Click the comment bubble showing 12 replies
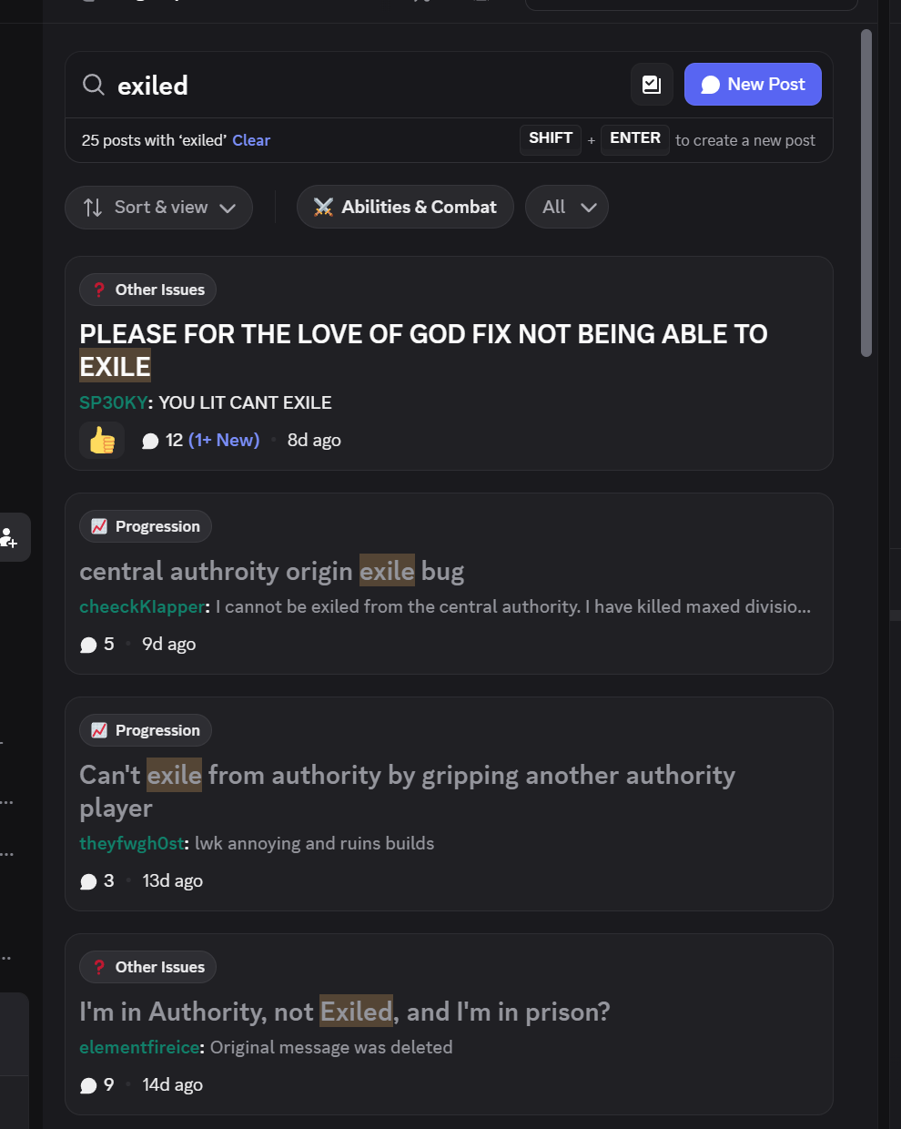Viewport: 901px width, 1129px height. 150,441
